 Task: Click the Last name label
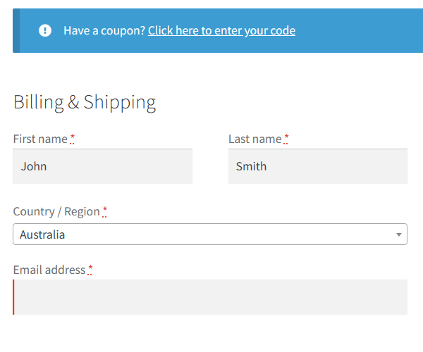[255, 139]
